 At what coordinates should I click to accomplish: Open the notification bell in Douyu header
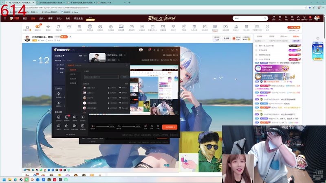coord(298,17)
